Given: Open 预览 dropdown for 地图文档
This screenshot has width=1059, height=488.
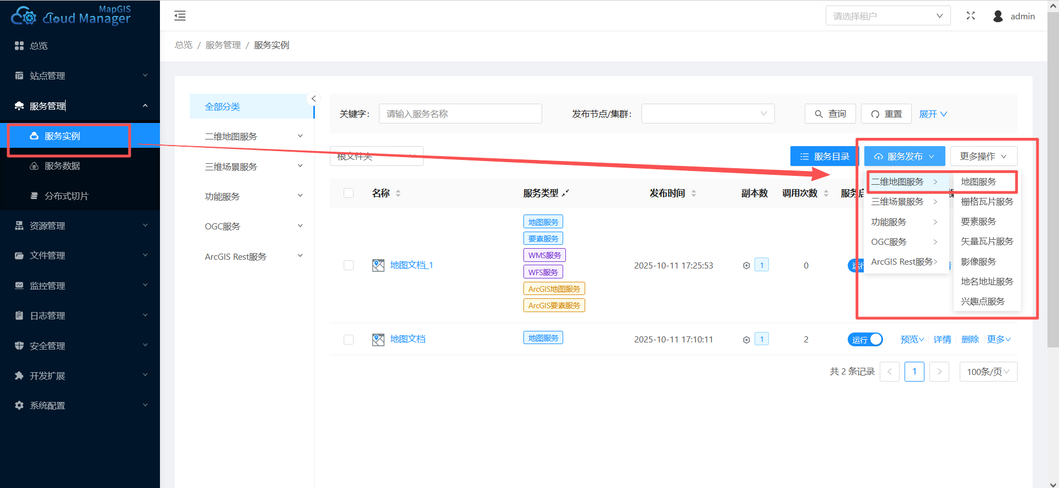Looking at the screenshot, I should click(912, 339).
